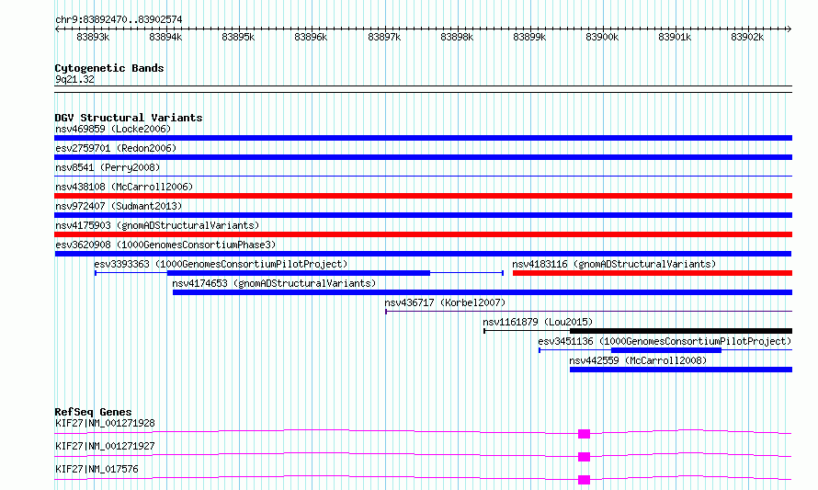Click the 83897k ruler mark
This screenshot has height=490, width=818.
384,37
